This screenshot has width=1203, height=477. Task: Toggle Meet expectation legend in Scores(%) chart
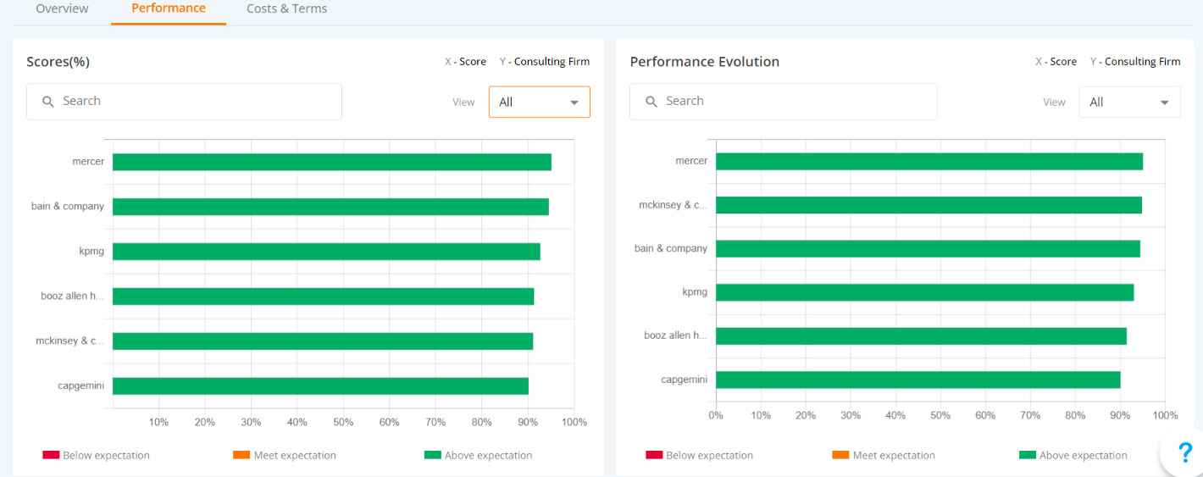tap(285, 455)
